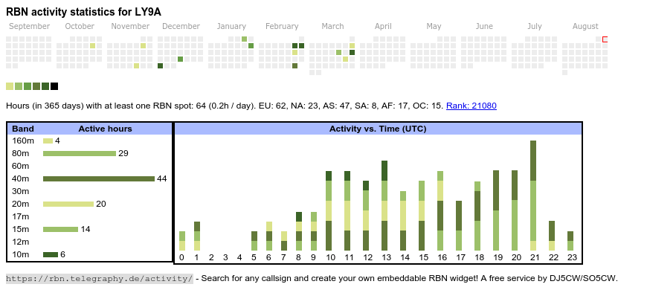Screen dimensions: 647x290
Task: Click the tallest activity bar at hour 21
Action: point(533,196)
